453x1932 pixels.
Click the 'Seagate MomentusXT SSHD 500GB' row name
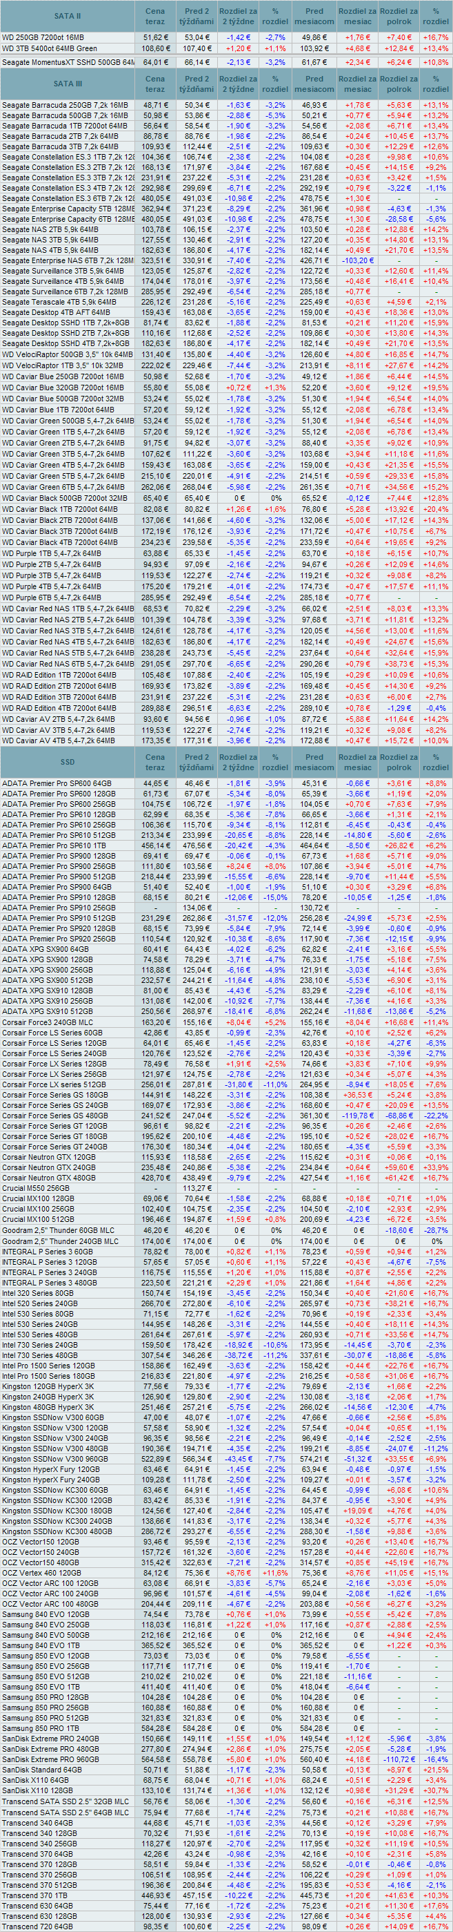point(68,62)
